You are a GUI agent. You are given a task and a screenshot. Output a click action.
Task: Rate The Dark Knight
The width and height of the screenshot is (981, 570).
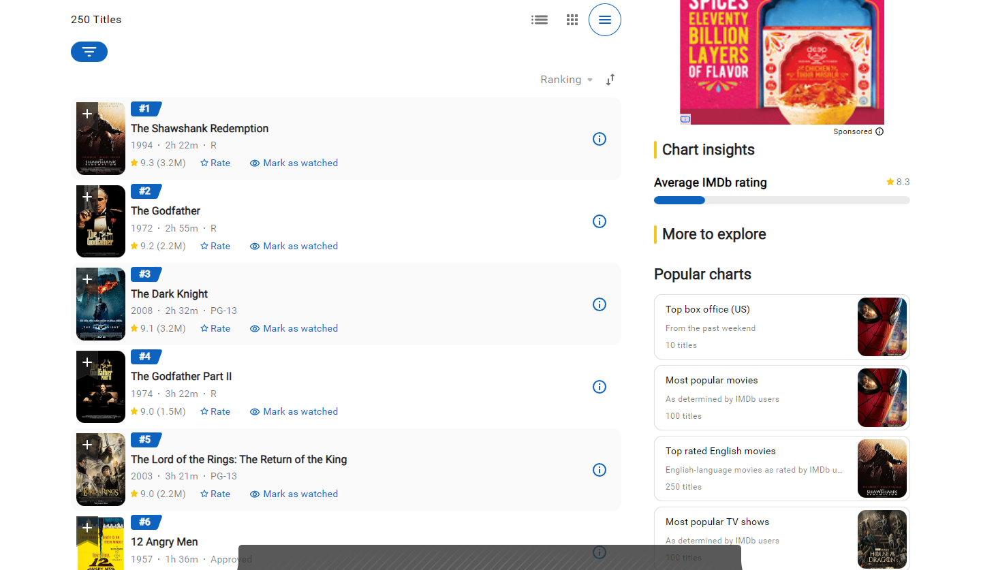pos(215,328)
